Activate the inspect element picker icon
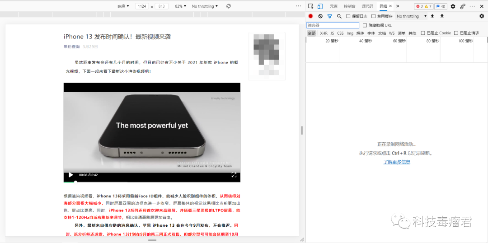The width and height of the screenshot is (488, 243). pos(310,6)
